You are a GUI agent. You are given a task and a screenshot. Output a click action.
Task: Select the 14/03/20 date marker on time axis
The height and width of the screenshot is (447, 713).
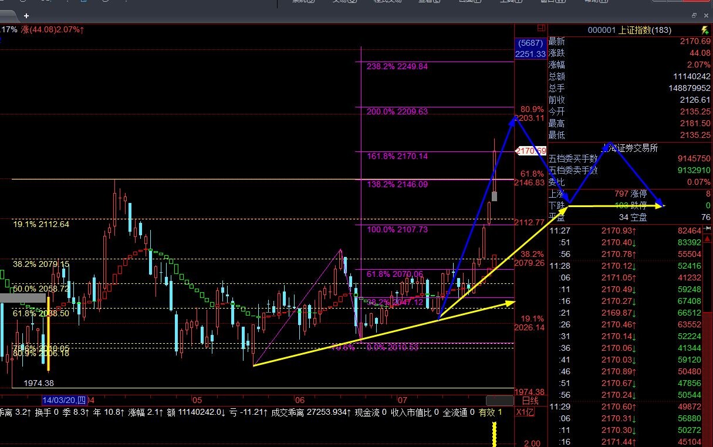pos(64,401)
